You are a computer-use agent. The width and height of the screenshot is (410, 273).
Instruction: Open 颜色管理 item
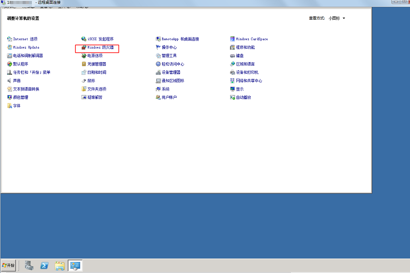pyautogui.click(x=20, y=97)
